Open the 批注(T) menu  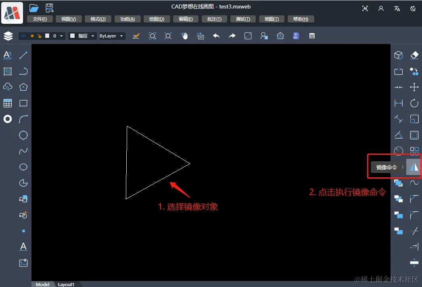pyautogui.click(x=214, y=19)
